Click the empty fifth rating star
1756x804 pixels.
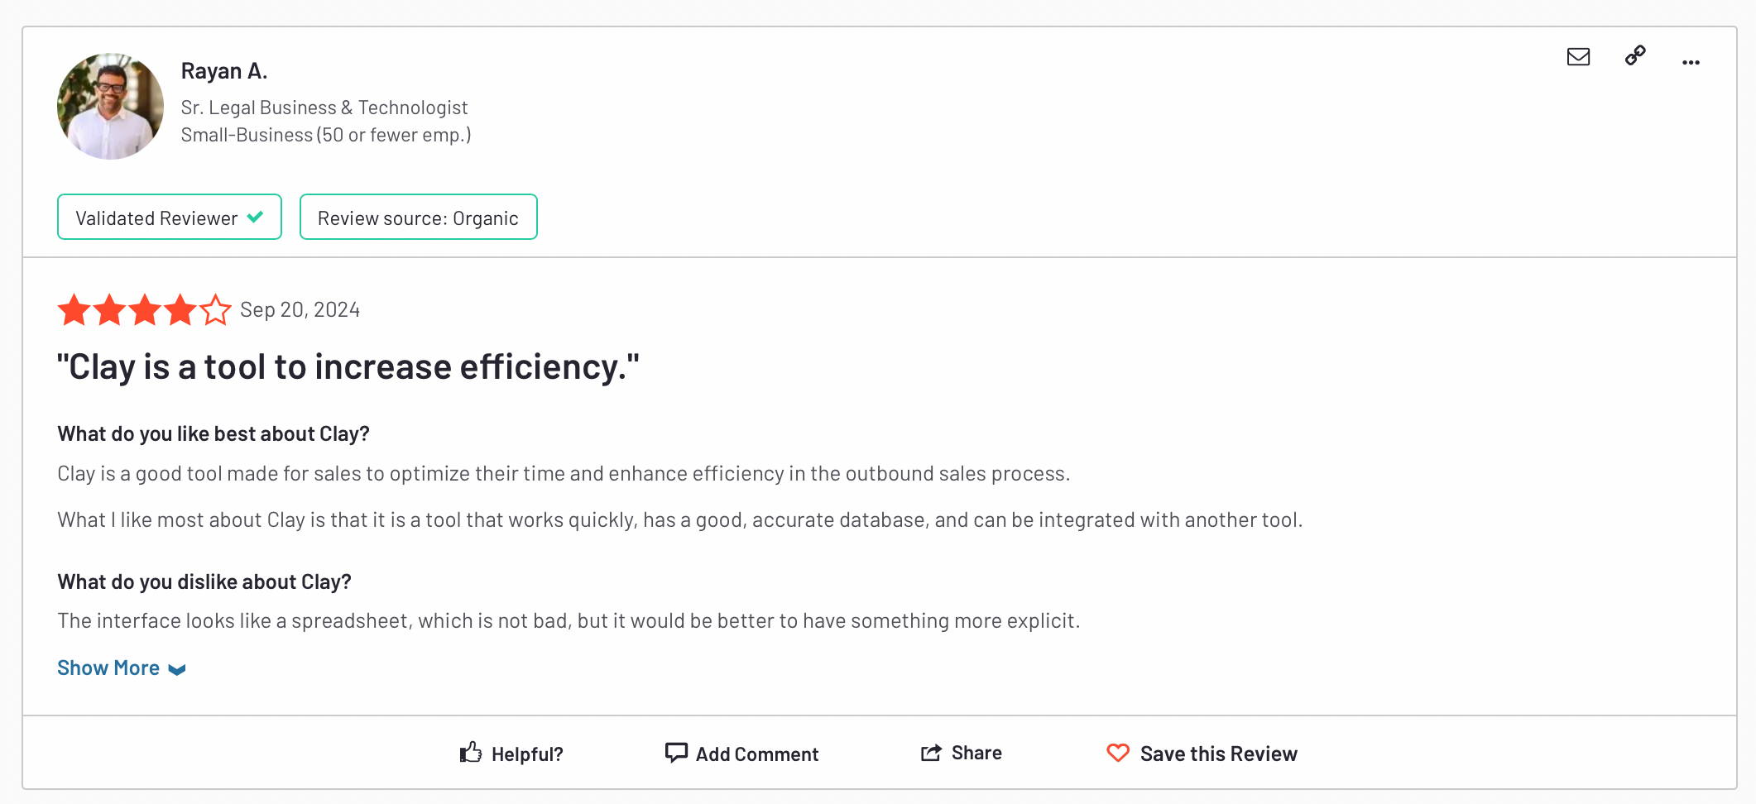pyautogui.click(x=215, y=310)
